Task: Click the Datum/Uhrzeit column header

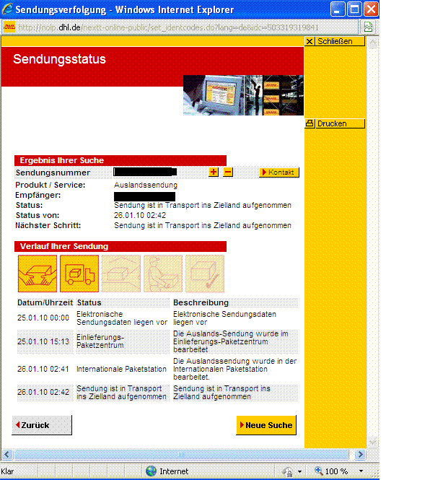Action: (45, 302)
